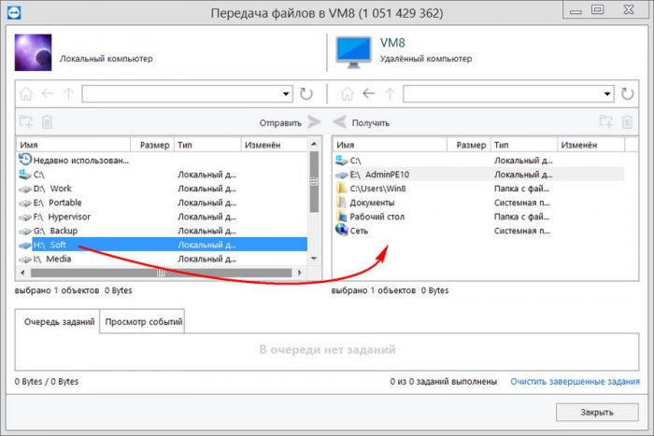Click the recently used clock icon

(25, 159)
